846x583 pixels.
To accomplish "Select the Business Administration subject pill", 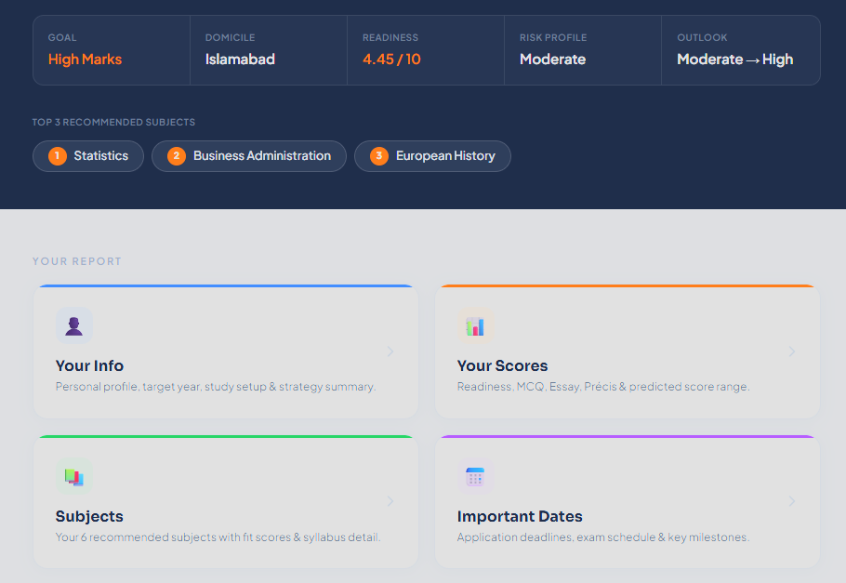I will [x=249, y=156].
